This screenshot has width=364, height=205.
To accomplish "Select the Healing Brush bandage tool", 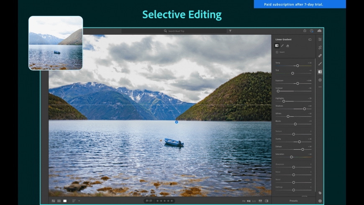I will [320, 56].
